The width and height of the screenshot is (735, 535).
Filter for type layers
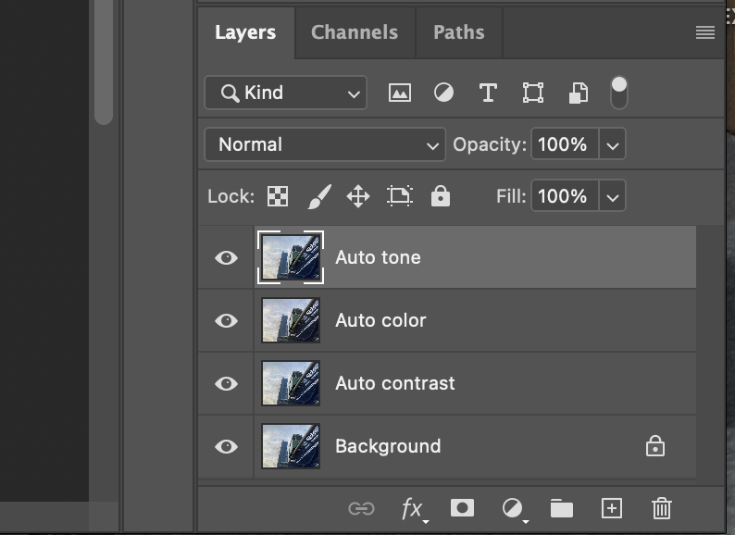(x=488, y=93)
